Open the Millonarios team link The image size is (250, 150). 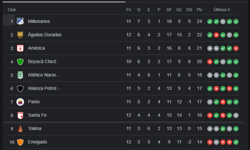pyautogui.click(x=39, y=21)
